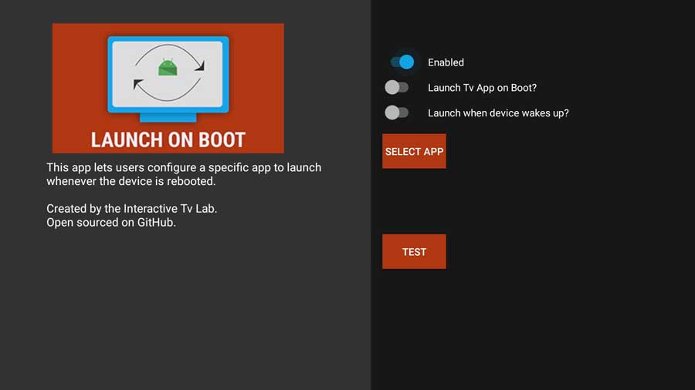Click the app description starting 'This app lets users'
Screen dimensions: 695x390
[184, 174]
